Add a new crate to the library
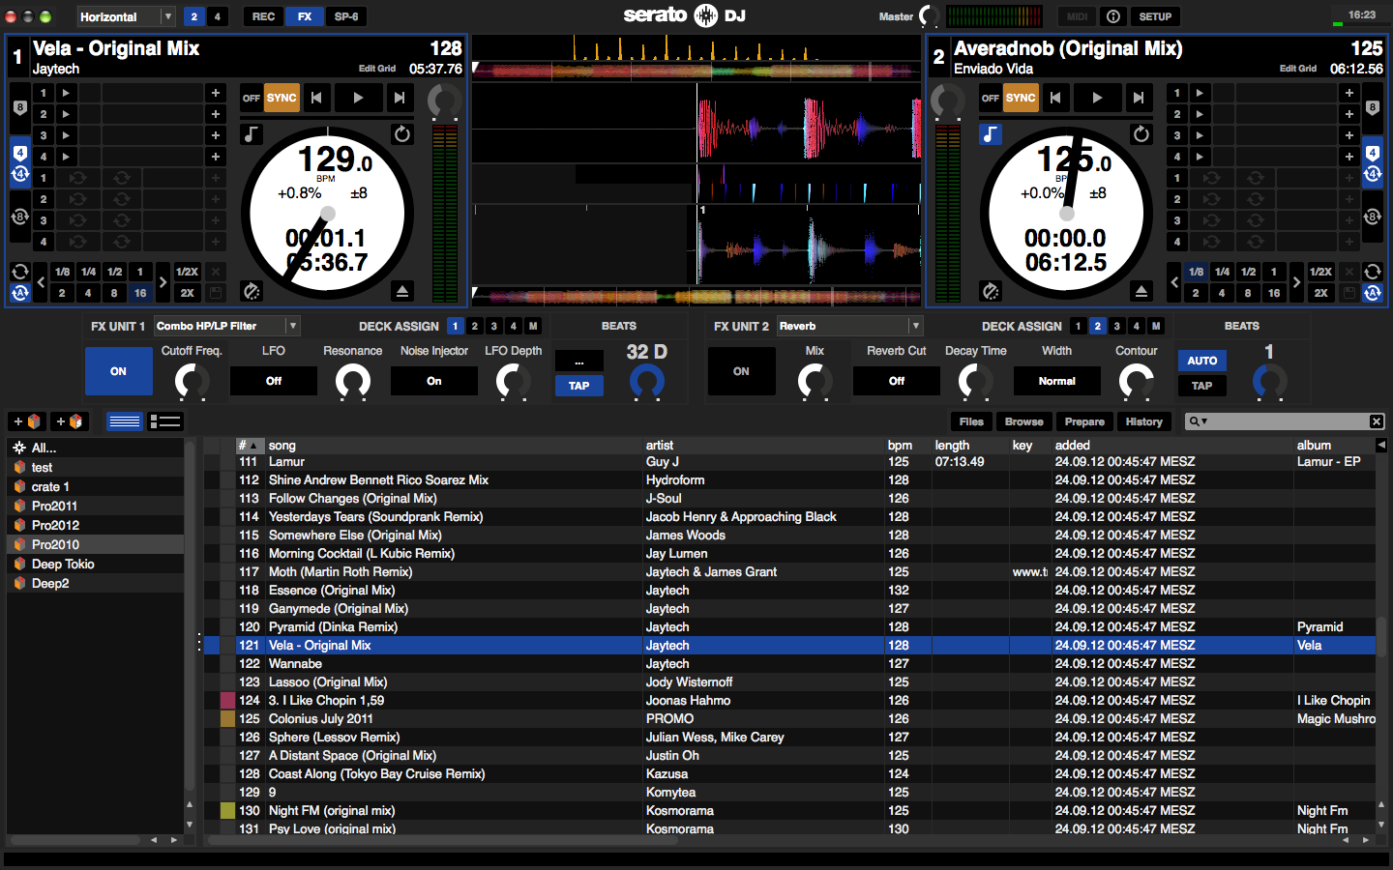This screenshot has width=1393, height=870. [x=26, y=421]
